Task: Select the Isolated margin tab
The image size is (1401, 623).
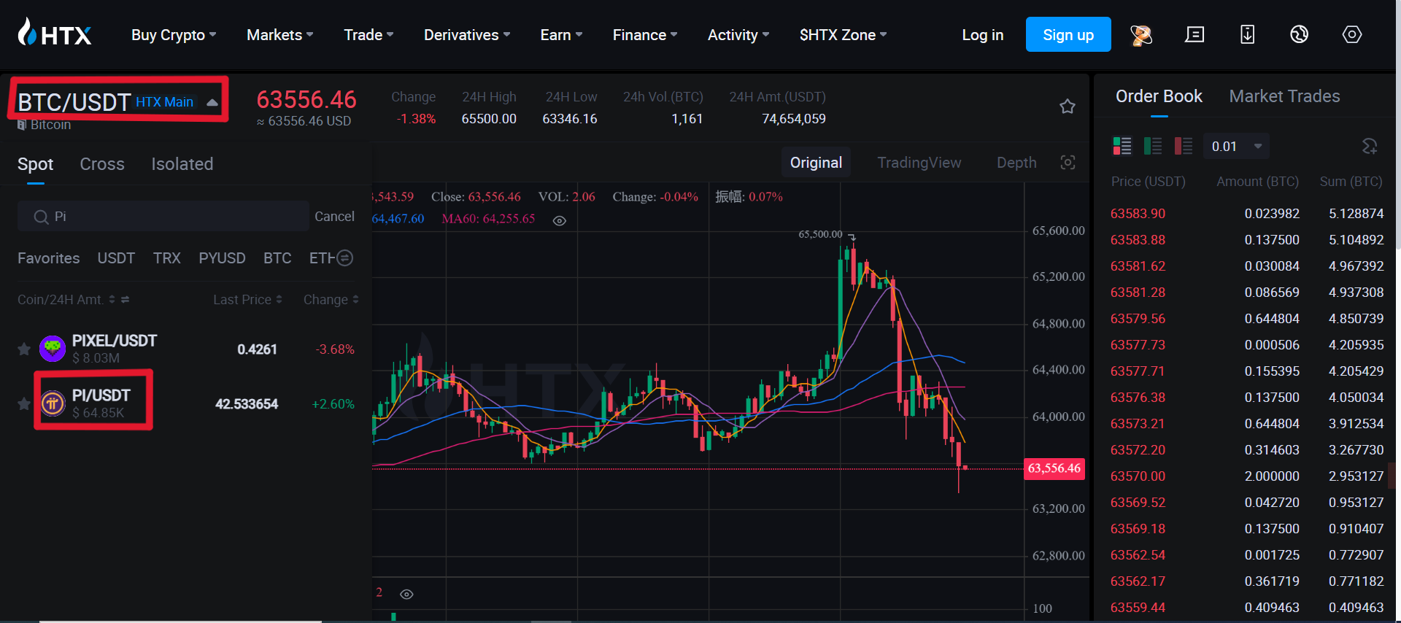Action: click(182, 164)
